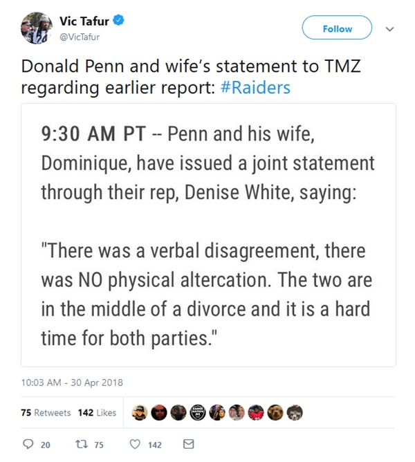Open the embedded TMZ statement image
This screenshot has height=462, width=415.
tap(208, 235)
